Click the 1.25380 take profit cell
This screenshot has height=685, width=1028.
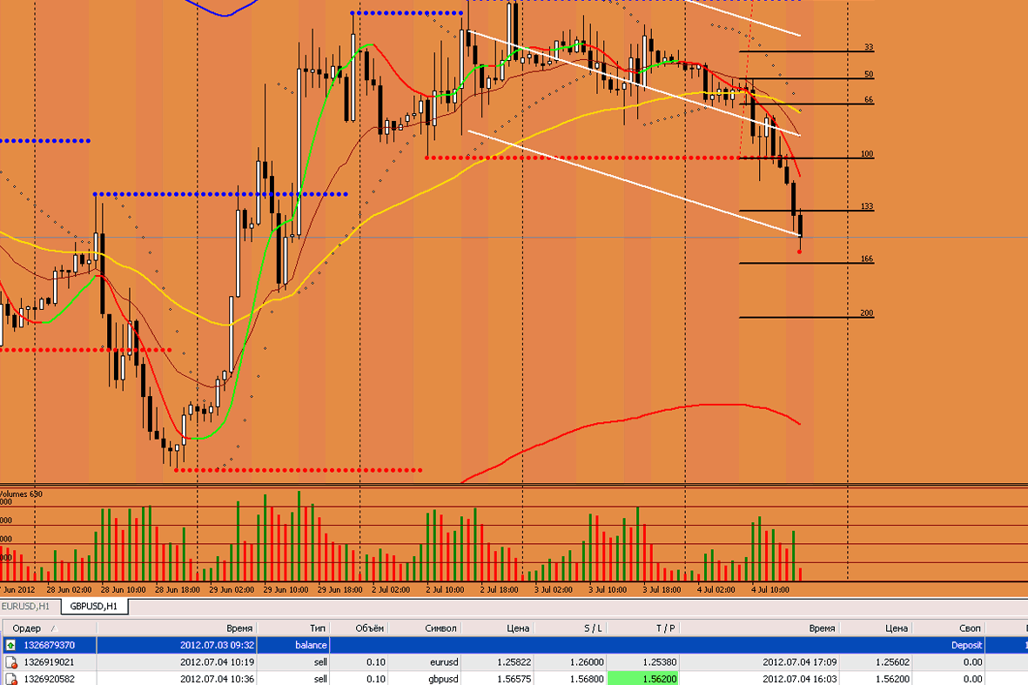tap(659, 662)
